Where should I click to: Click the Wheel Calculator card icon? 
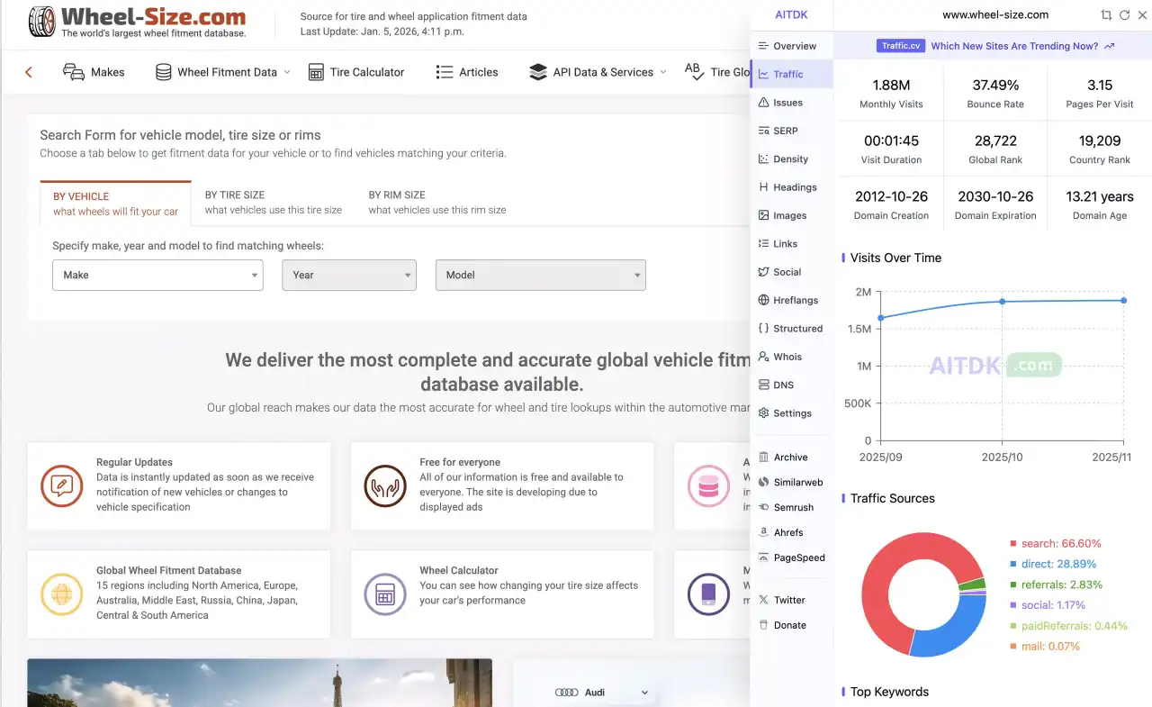(x=385, y=594)
